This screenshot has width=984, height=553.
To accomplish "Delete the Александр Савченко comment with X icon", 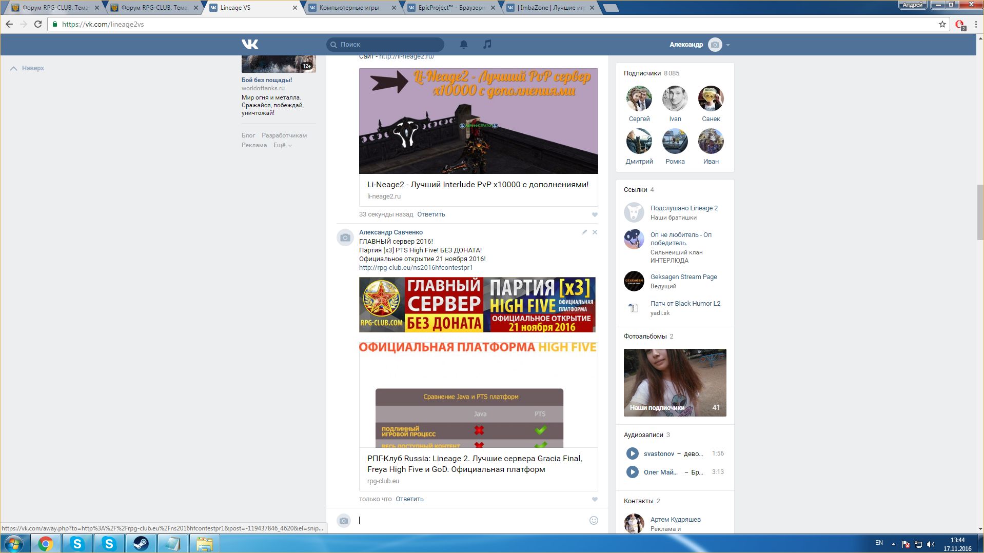I will (595, 232).
